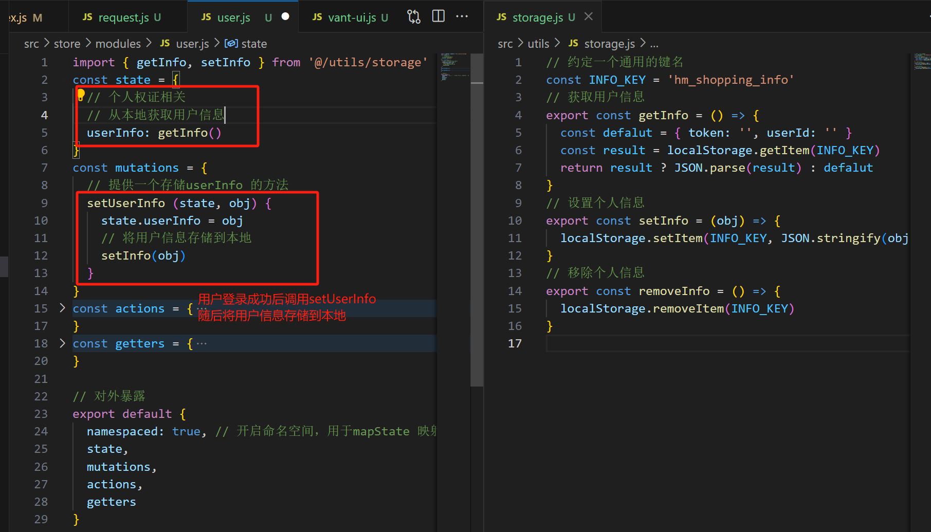The width and height of the screenshot is (931, 532).
Task: Close the storage.js tab
Action: tap(589, 17)
